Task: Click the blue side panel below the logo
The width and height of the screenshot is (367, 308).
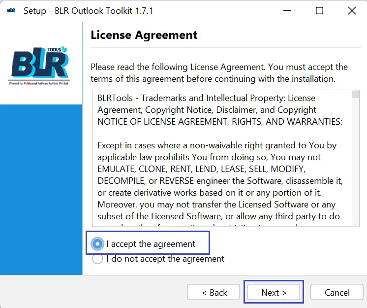Action: [41, 190]
